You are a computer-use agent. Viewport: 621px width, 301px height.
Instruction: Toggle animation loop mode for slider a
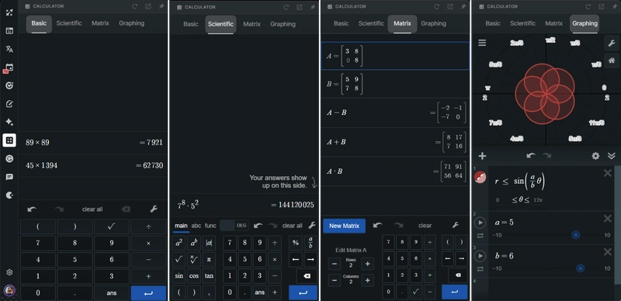coord(480,235)
